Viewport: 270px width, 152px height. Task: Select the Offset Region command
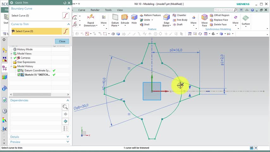click(x=219, y=15)
